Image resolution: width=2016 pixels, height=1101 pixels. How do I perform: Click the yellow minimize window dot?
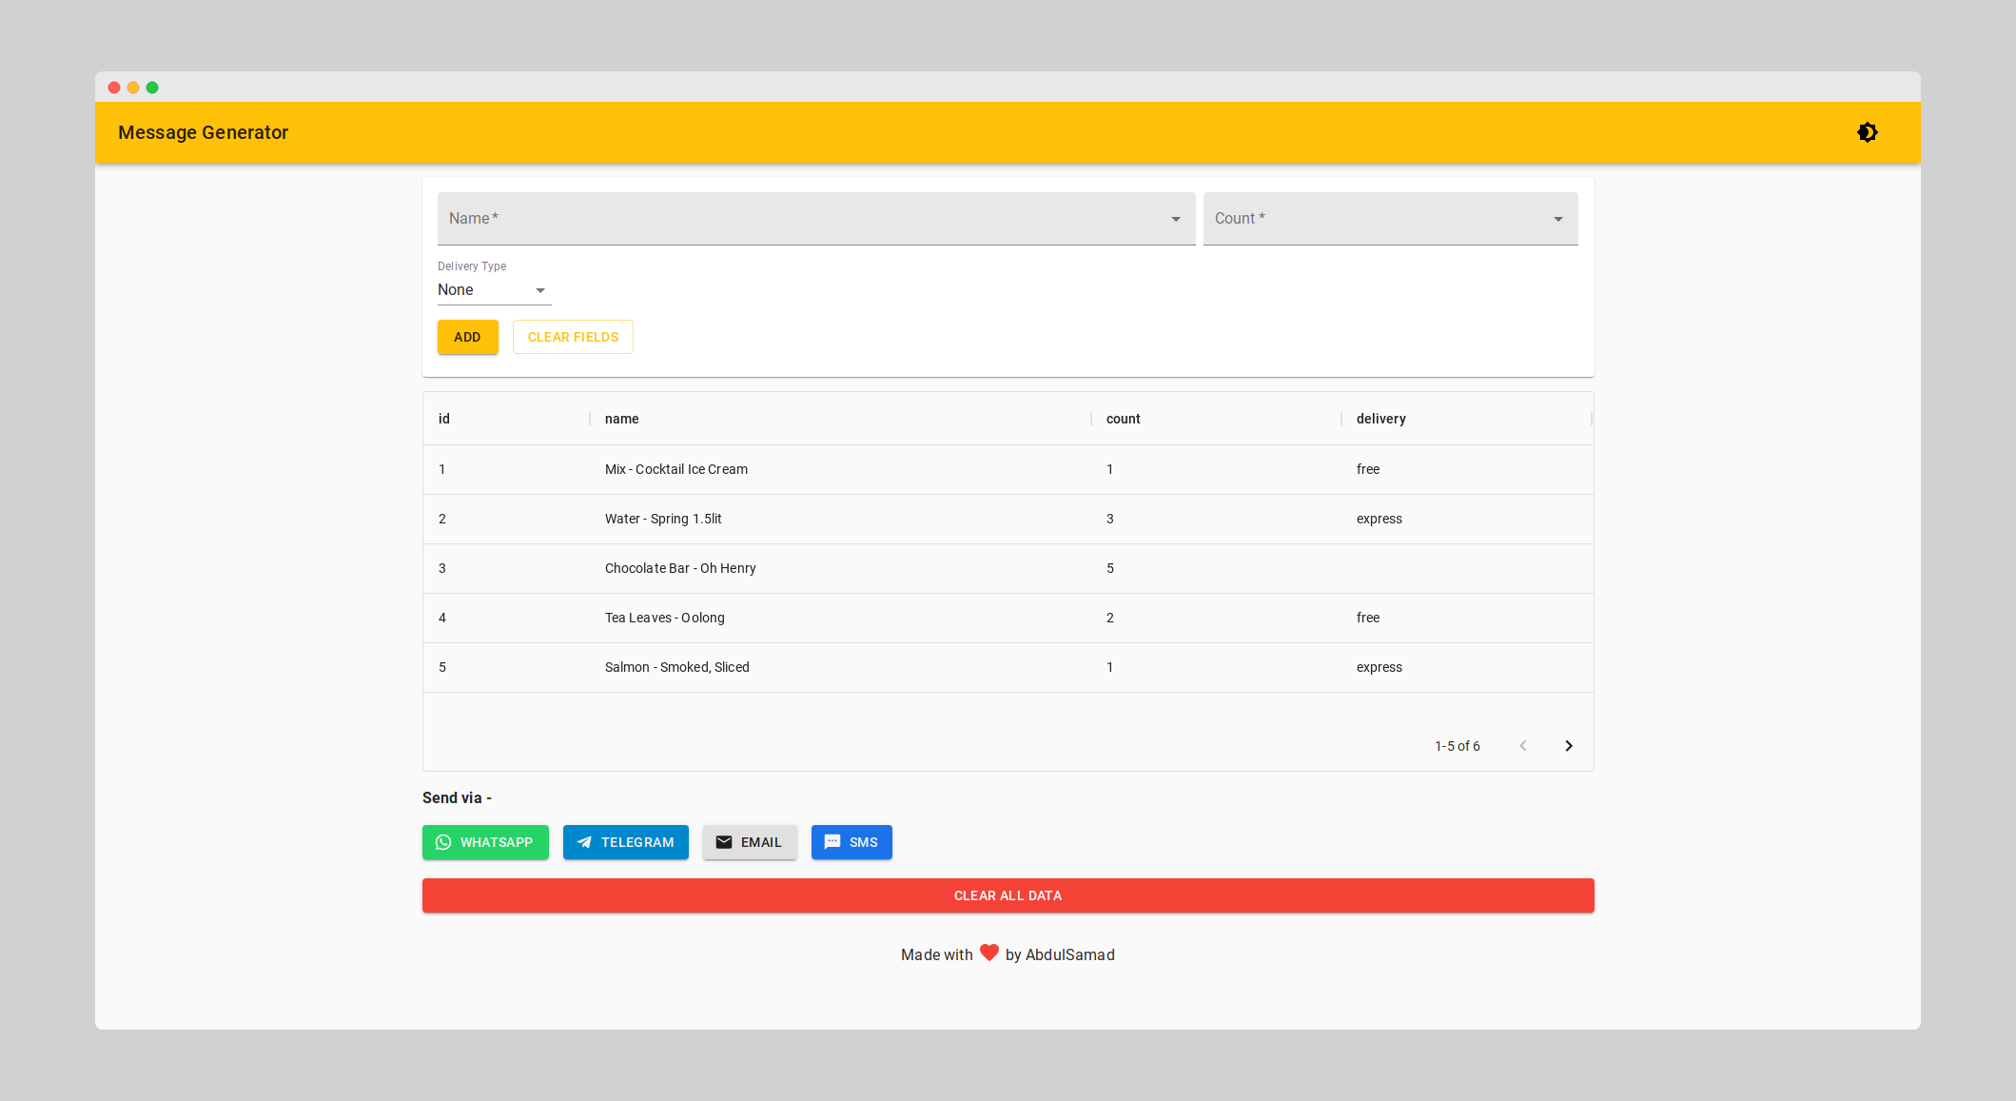[x=133, y=88]
